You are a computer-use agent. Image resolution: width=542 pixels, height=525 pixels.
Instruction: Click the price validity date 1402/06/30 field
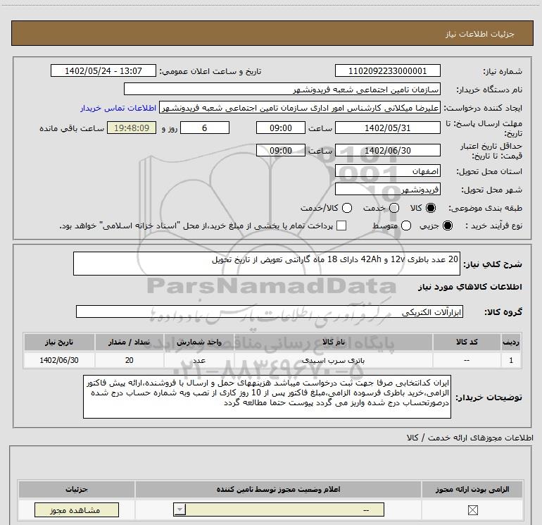click(x=387, y=150)
